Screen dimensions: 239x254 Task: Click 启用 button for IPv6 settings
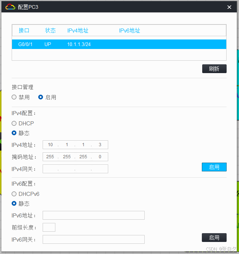pyautogui.click(x=214, y=238)
